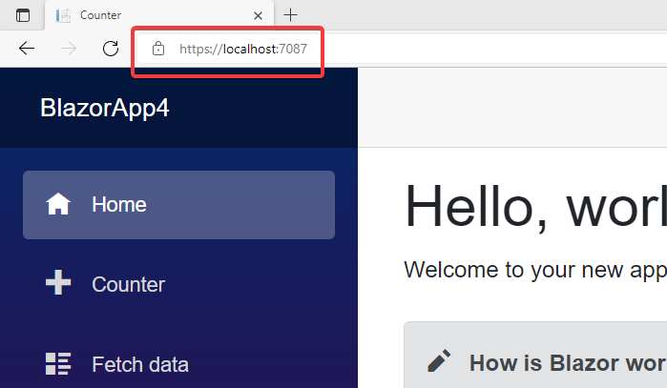Click the browser forward arrow
This screenshot has height=388, width=667.
(69, 49)
